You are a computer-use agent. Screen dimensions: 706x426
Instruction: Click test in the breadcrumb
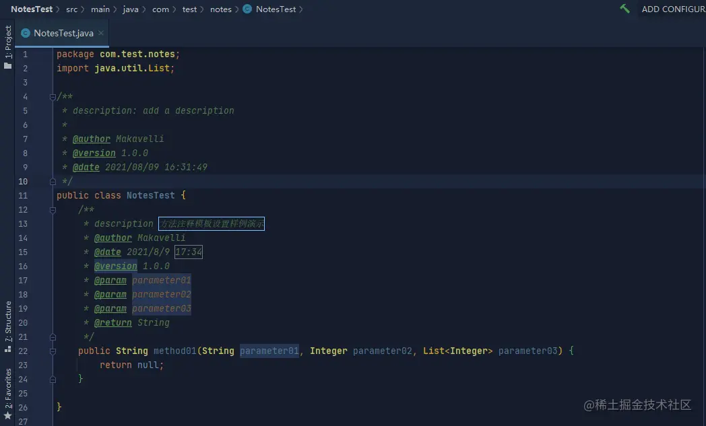pos(189,9)
